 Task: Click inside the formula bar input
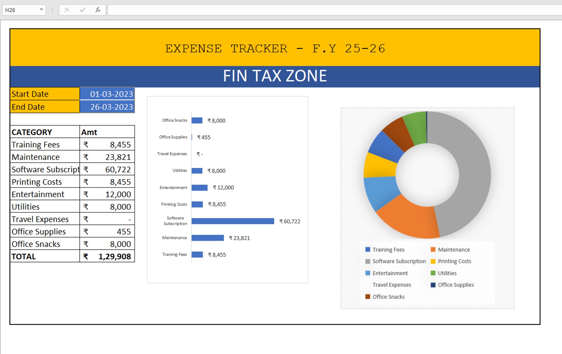[x=322, y=10]
